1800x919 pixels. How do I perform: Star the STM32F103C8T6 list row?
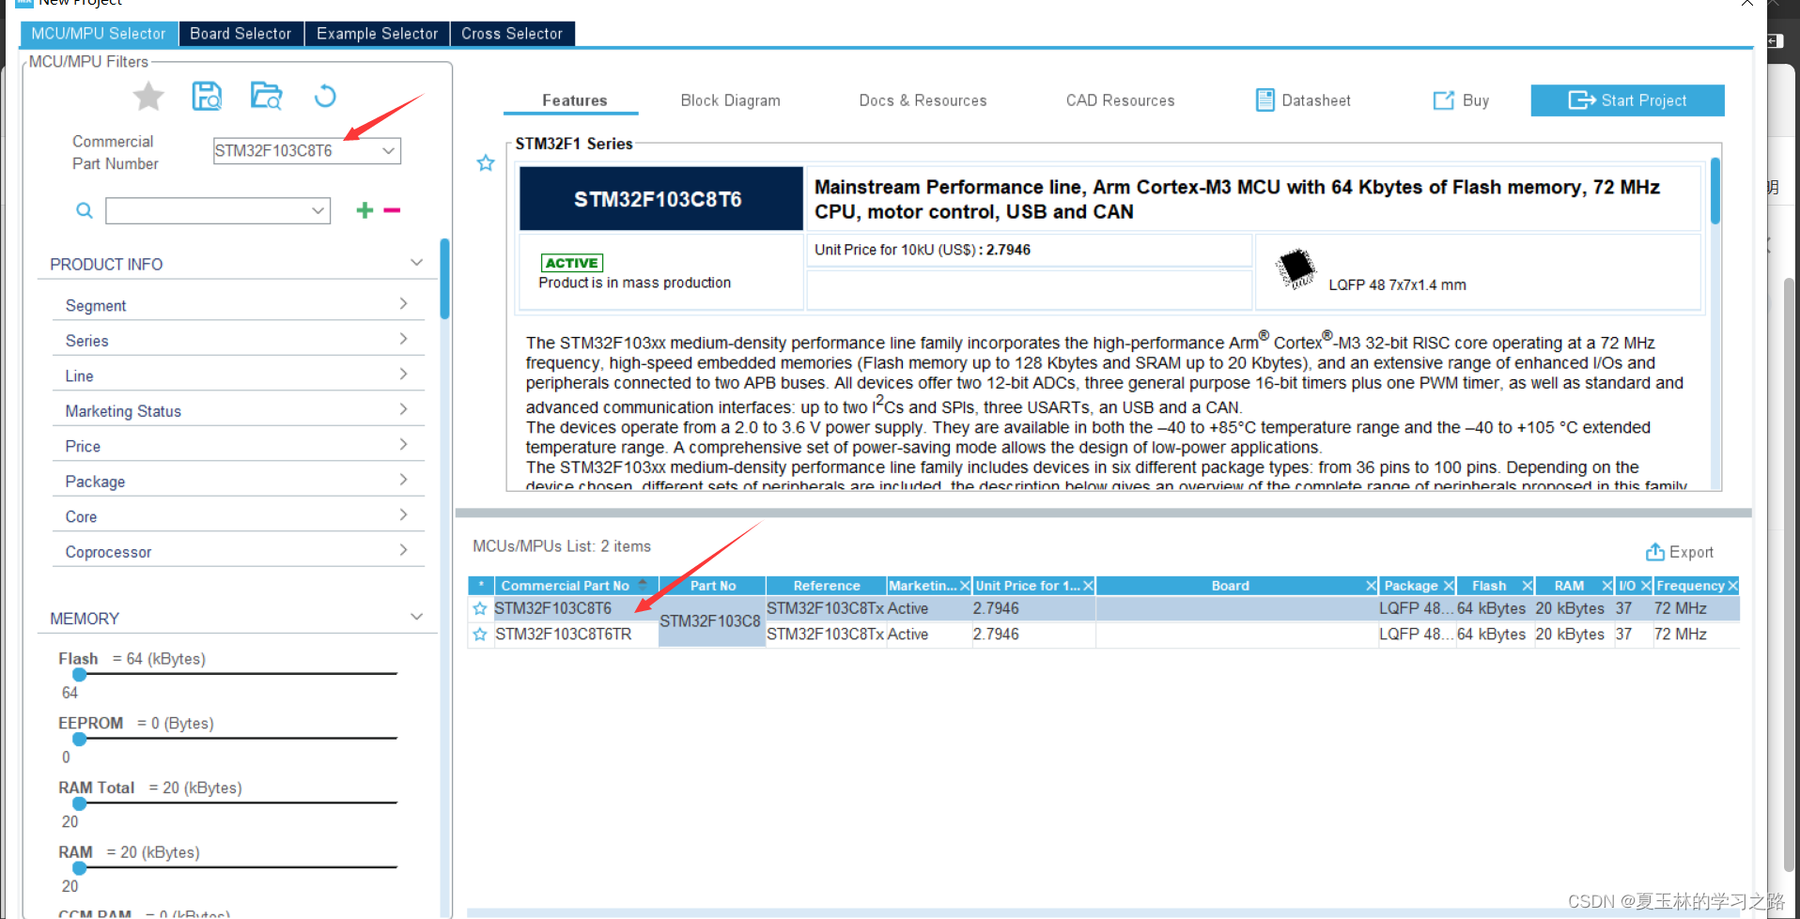tap(480, 608)
